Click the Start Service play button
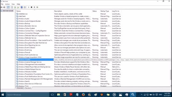Image resolution: width=172 pixels, height=97 pixels. pyautogui.click(x=29, y=7)
